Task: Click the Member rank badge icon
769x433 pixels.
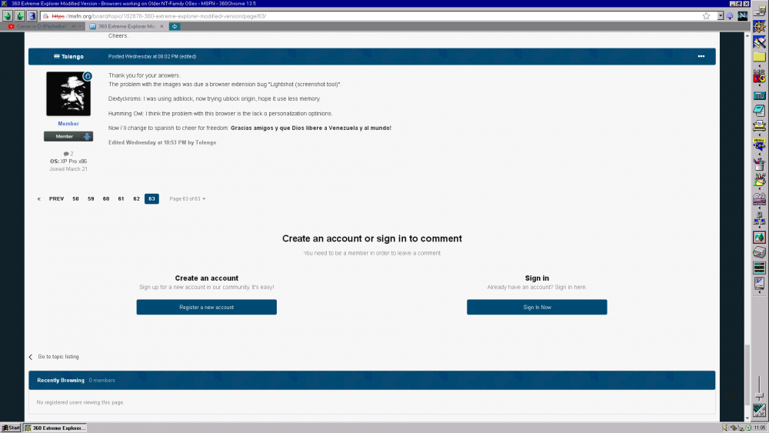Action: click(68, 136)
